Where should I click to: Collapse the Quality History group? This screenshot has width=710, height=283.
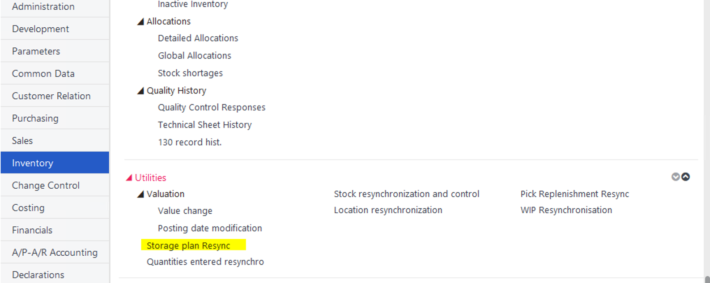coord(140,91)
